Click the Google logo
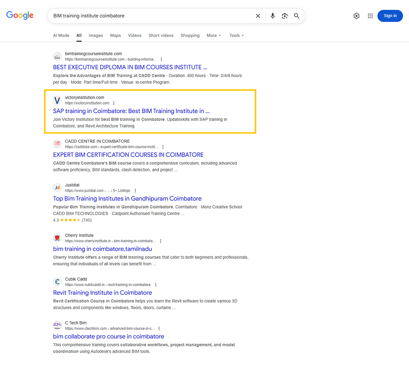Screen dimensions: 409x365 (x=20, y=16)
